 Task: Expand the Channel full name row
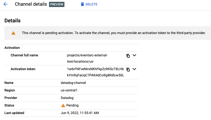pyautogui.click(x=135, y=55)
